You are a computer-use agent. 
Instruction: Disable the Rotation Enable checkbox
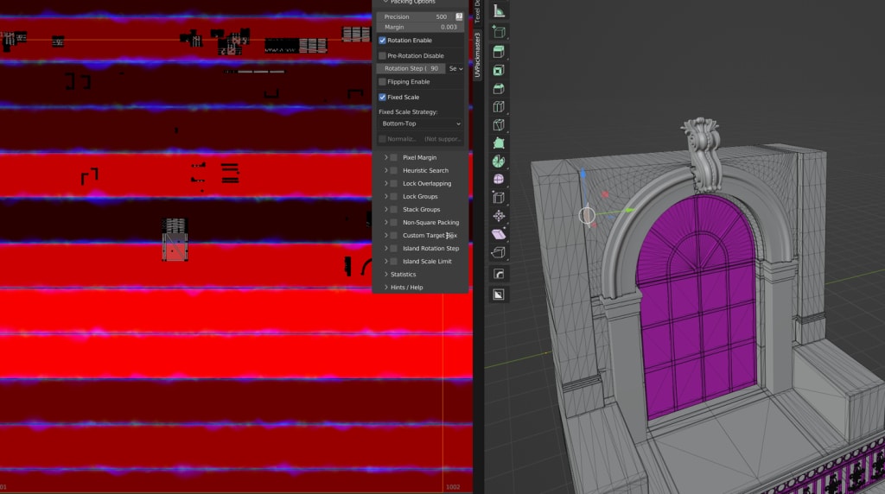click(x=382, y=41)
